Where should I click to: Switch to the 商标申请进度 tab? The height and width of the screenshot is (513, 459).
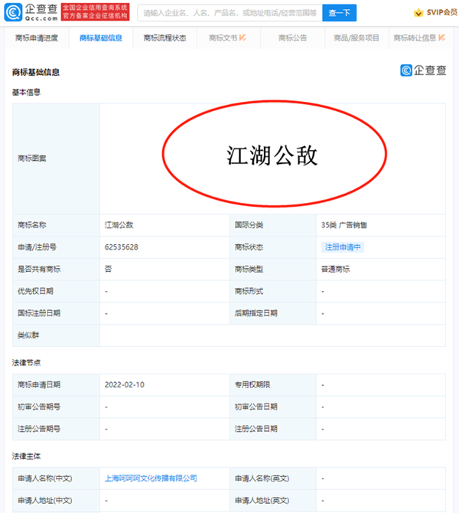[x=34, y=38]
